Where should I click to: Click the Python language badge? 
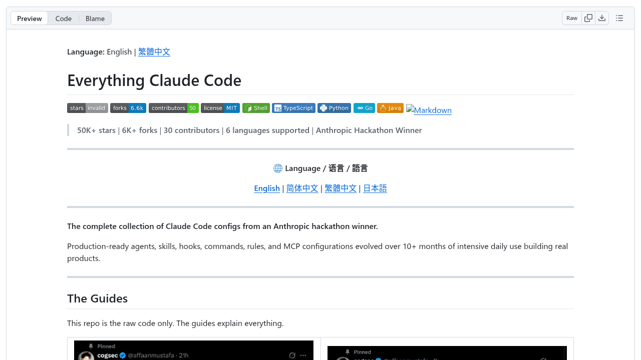(x=334, y=107)
